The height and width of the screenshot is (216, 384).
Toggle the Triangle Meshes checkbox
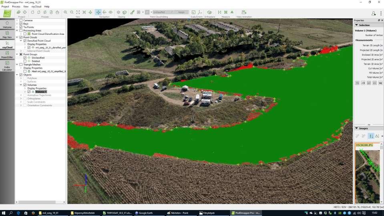point(21,65)
